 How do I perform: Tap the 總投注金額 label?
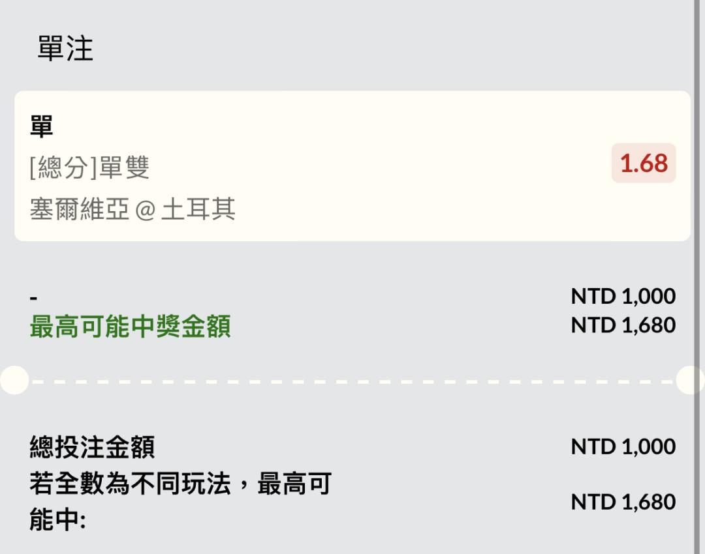coord(92,448)
